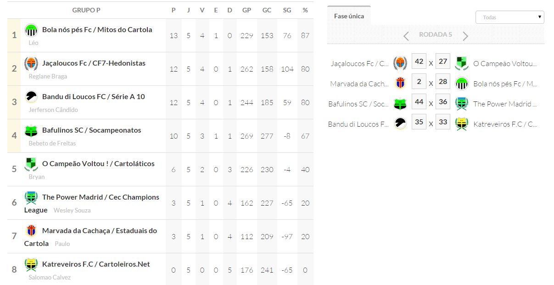Click the Jaçaloucos Fc crest in standings table
This screenshot has height=285, width=554.
(31, 63)
